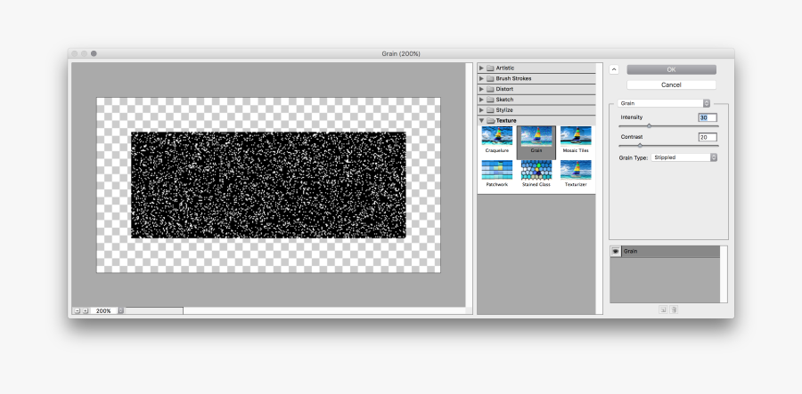The width and height of the screenshot is (802, 394).
Task: Click the zoom in plus button
Action: click(86, 310)
